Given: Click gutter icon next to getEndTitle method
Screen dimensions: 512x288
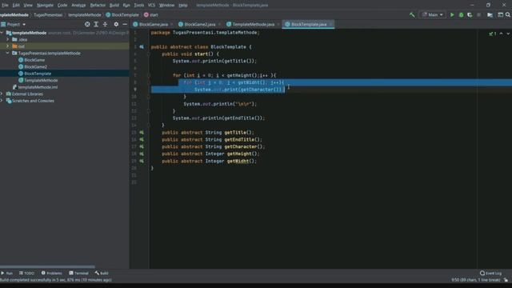Looking at the screenshot, I should 142,139.
